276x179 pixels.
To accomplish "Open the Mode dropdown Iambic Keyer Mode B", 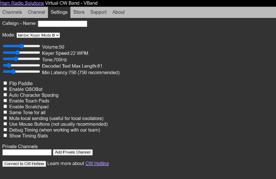I will [x=38, y=35].
